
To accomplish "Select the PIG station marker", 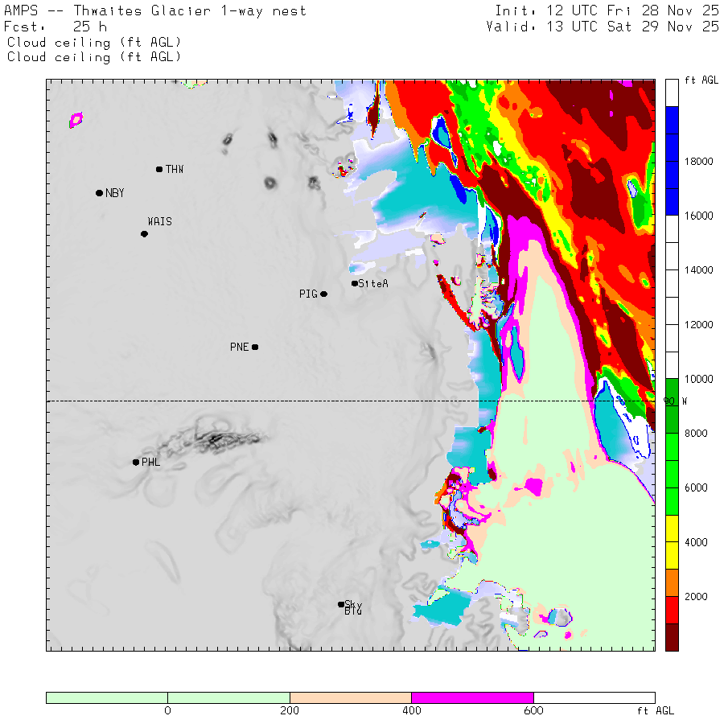I will tap(324, 294).
